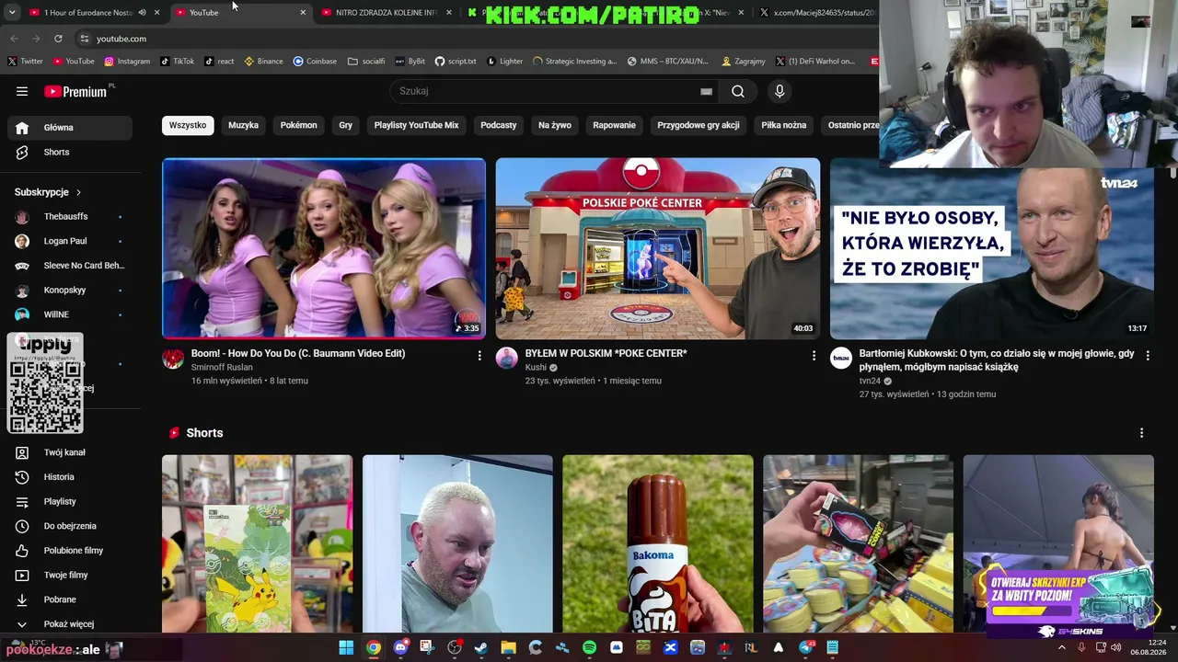1178x662 pixels.
Task: Click the search magnifier button
Action: point(738,91)
